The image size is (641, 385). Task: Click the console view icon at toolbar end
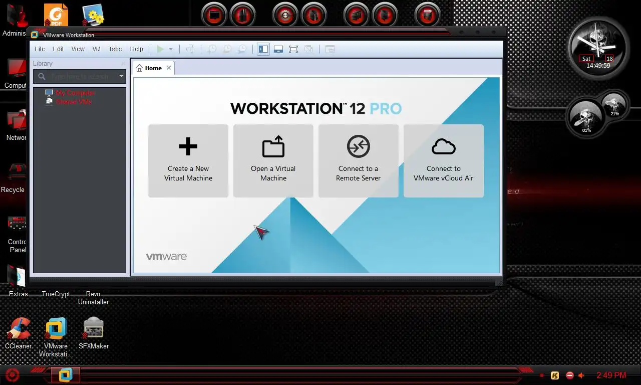(330, 49)
